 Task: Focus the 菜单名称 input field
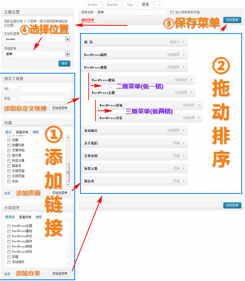131,12
